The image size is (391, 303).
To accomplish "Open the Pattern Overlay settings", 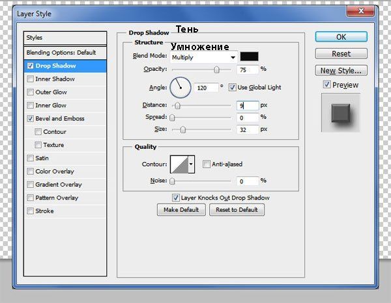I will coord(57,198).
